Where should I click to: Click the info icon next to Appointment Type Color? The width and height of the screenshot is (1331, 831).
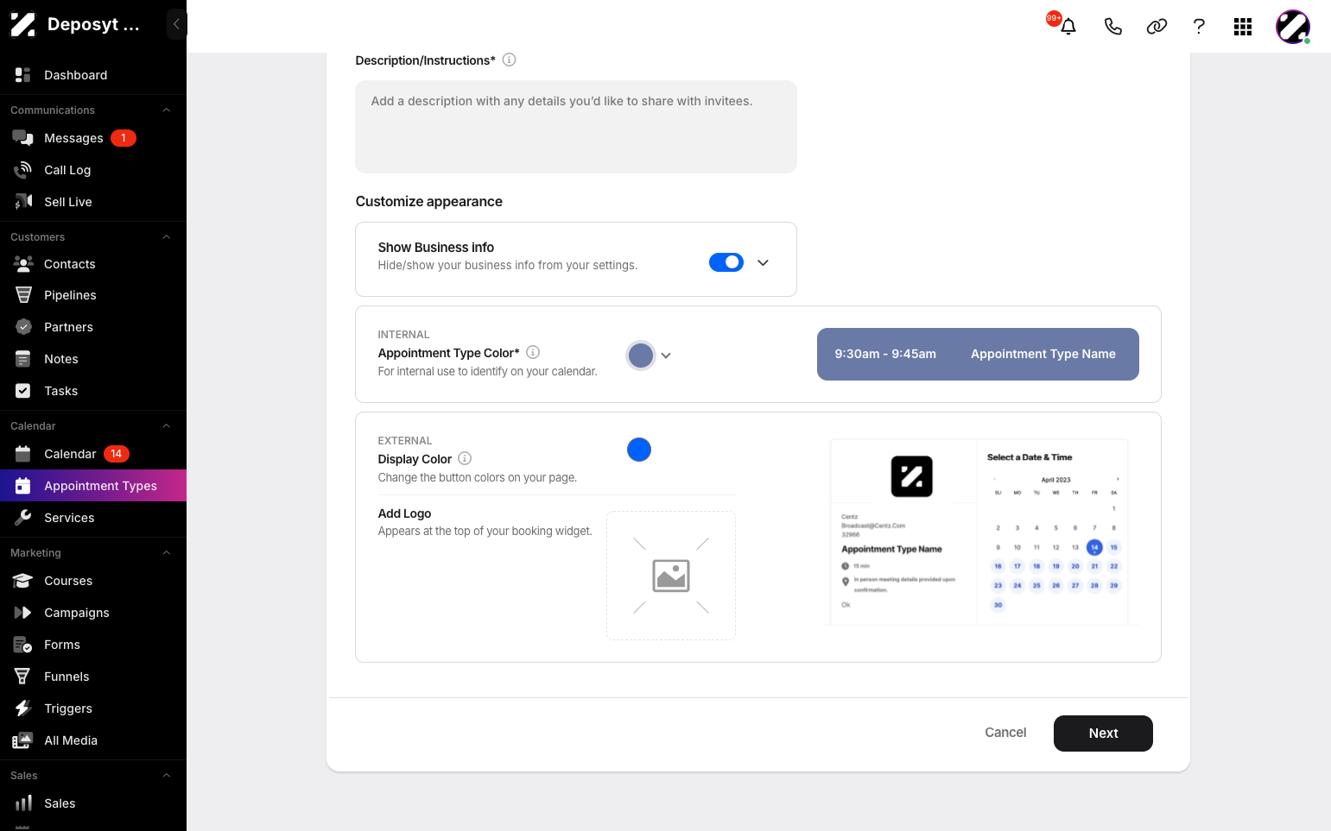(533, 352)
